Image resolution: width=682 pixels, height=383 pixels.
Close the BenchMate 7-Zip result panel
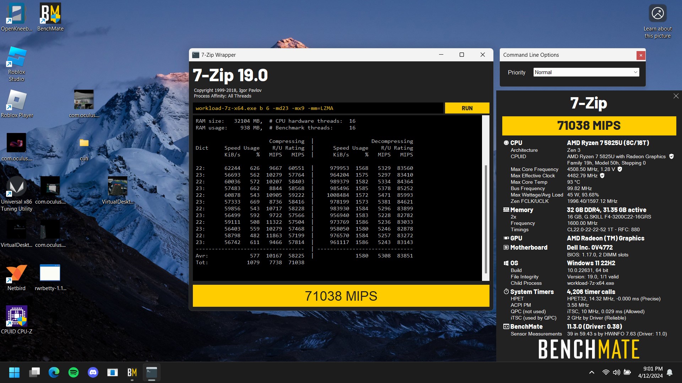tap(676, 96)
